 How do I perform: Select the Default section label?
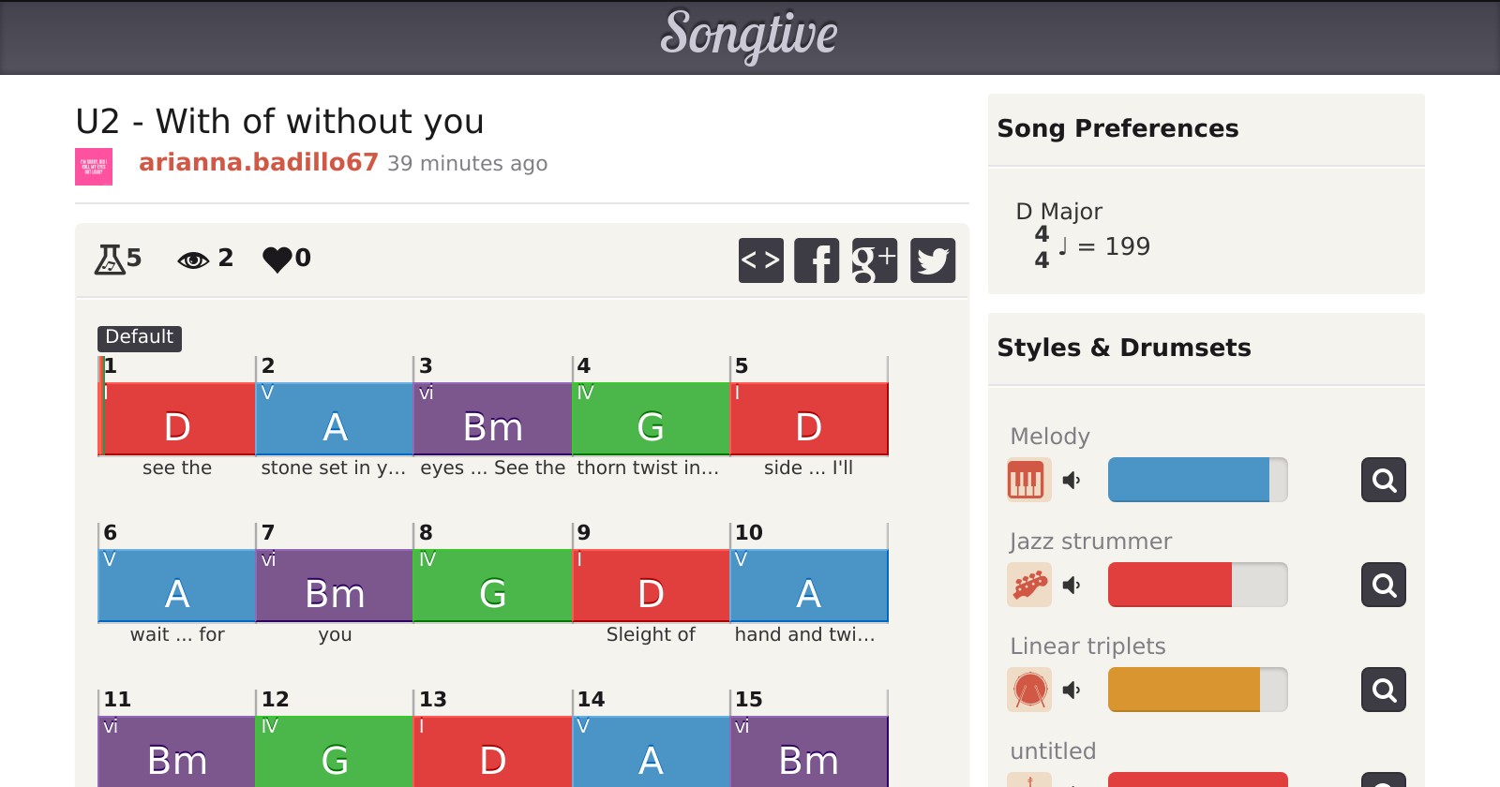coord(140,337)
